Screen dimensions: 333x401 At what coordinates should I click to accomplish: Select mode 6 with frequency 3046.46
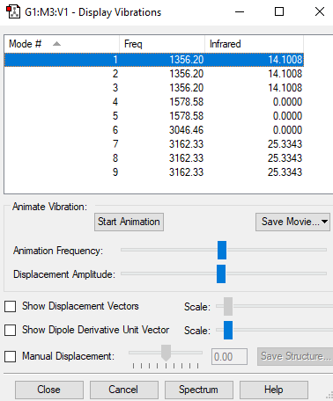[x=154, y=130]
